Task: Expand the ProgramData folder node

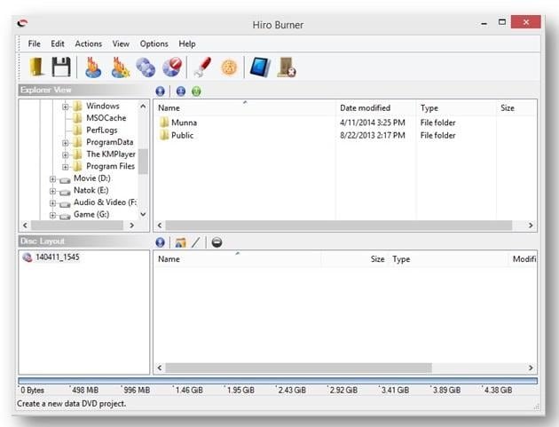Action: click(x=66, y=143)
